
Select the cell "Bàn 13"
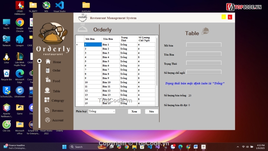pyautogui.click(x=111, y=95)
